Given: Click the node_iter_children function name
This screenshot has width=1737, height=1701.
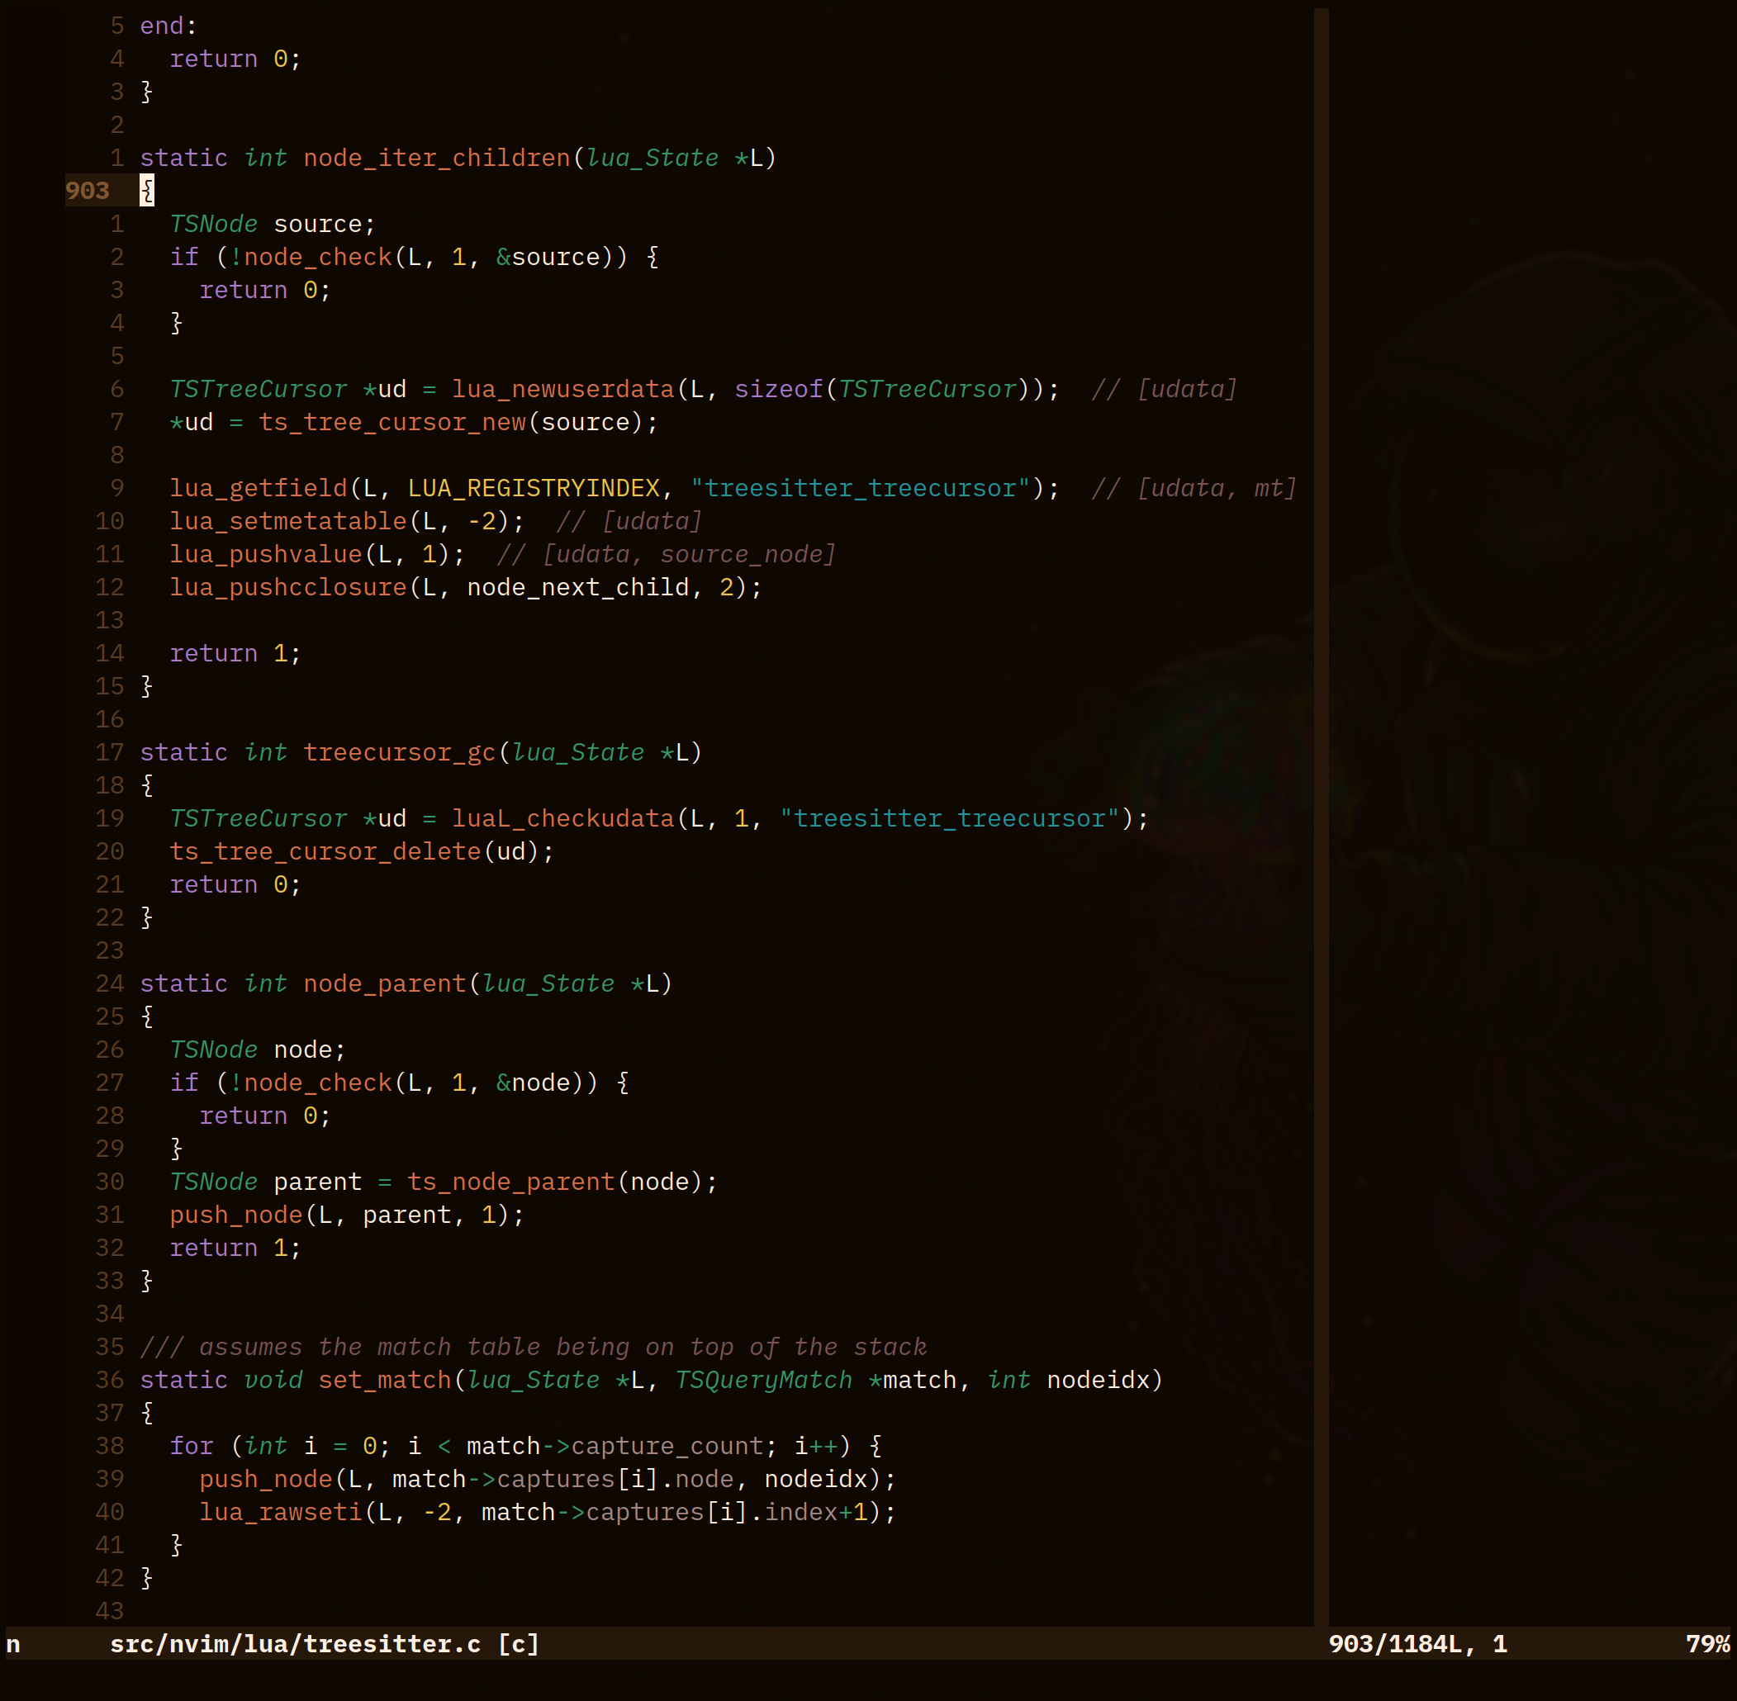Looking at the screenshot, I should pyautogui.click(x=437, y=159).
